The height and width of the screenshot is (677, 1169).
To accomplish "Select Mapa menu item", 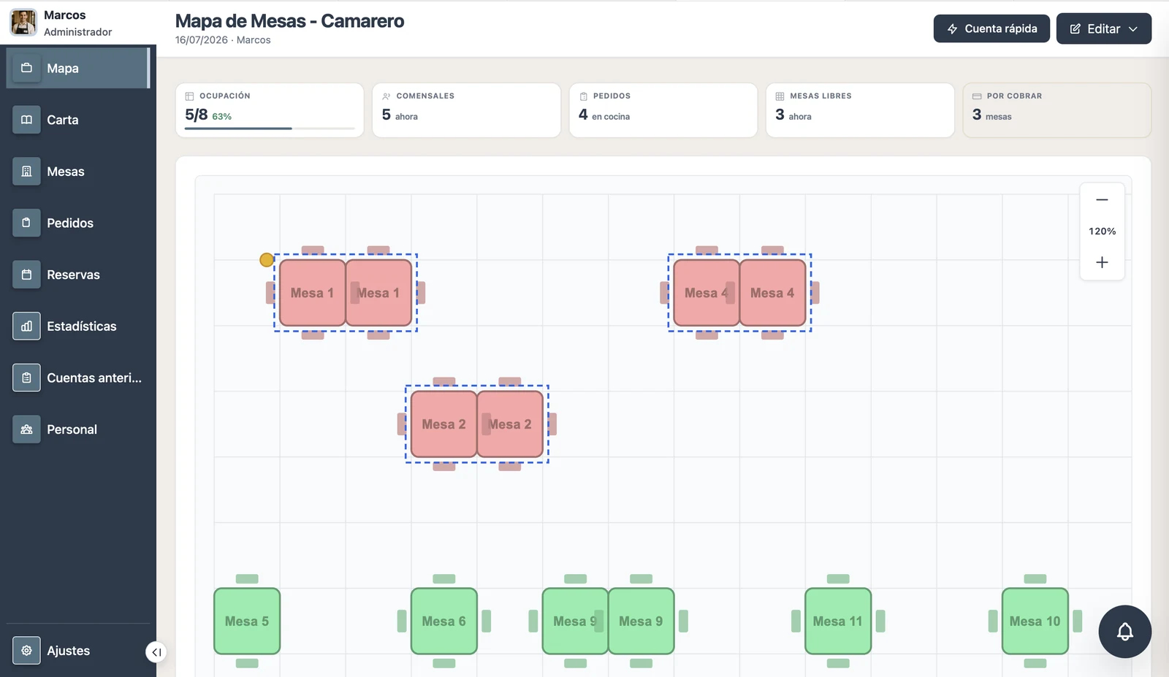I will 77,68.
